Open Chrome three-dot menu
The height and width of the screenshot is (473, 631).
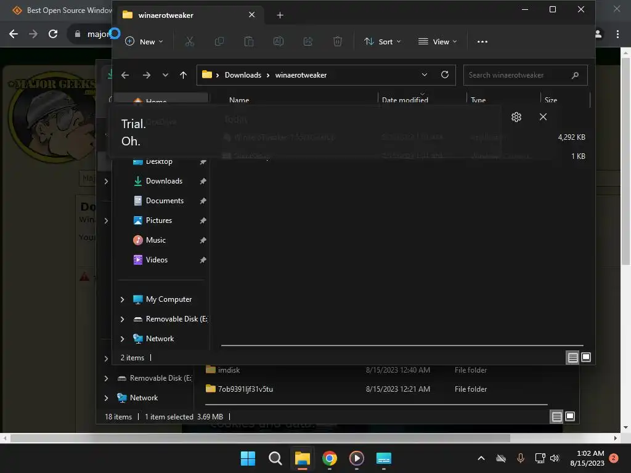[x=617, y=34]
